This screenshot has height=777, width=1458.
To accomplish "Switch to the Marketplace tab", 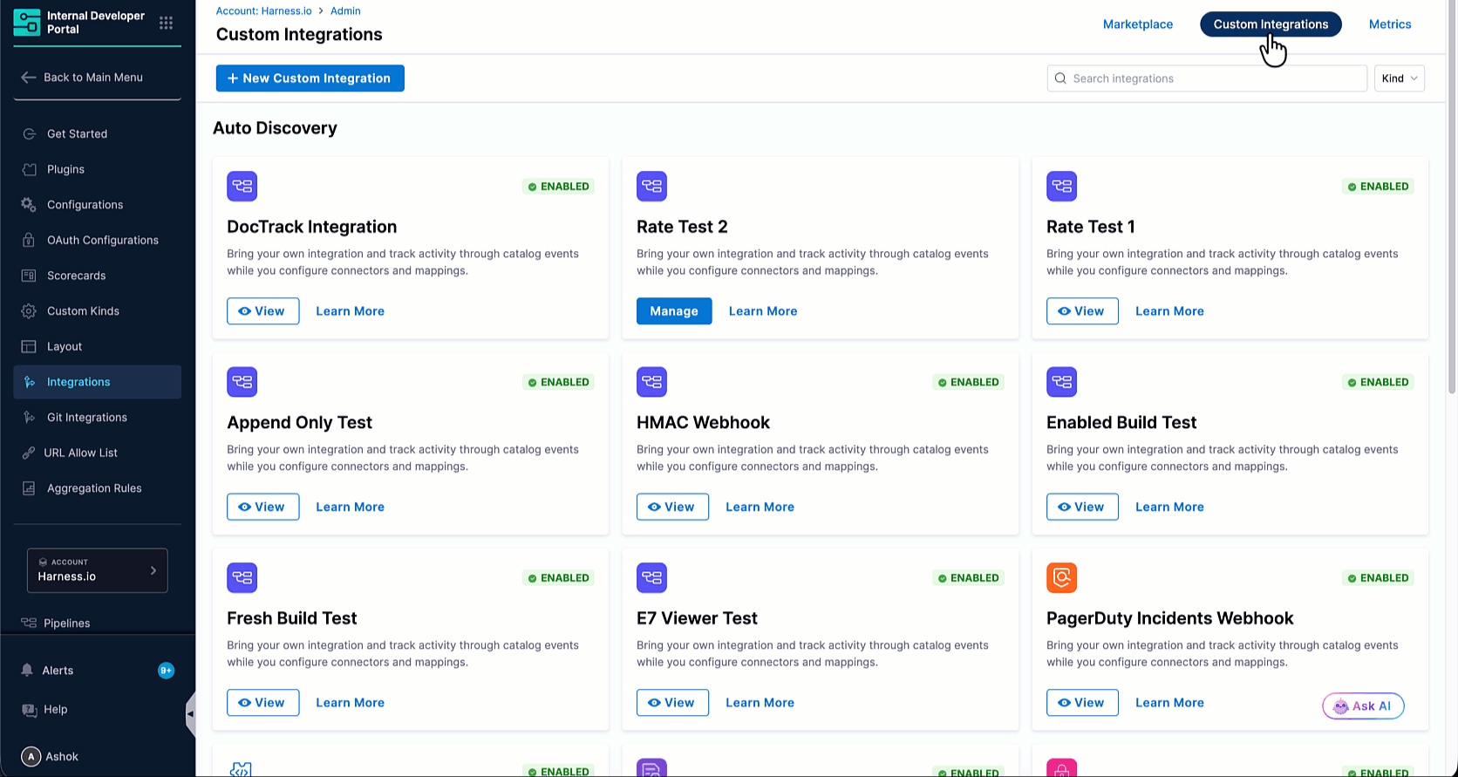I will (x=1138, y=24).
